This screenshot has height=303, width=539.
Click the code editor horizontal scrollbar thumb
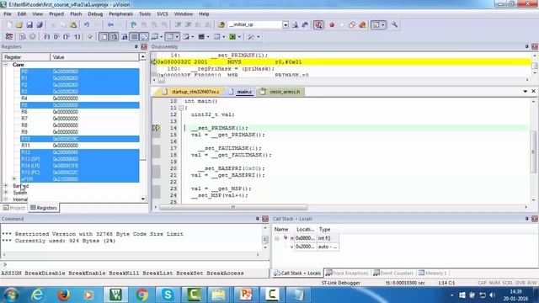click(233, 207)
